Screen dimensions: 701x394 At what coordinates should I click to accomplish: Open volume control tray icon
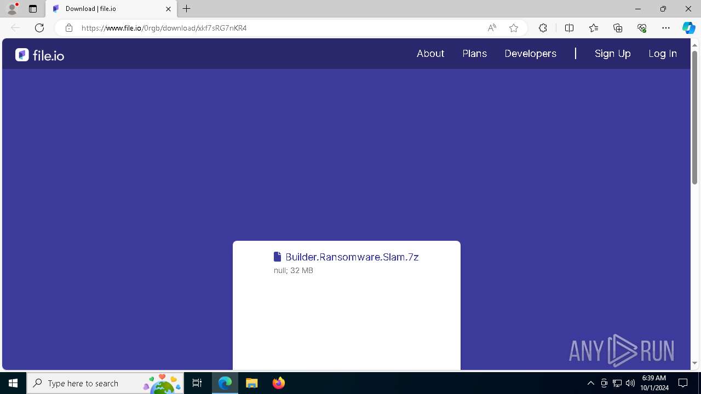(630, 383)
